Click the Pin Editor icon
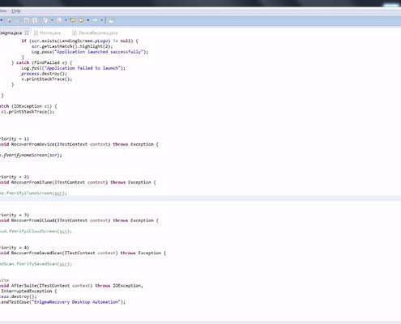401x324 pixels. pyautogui.click(x=111, y=20)
